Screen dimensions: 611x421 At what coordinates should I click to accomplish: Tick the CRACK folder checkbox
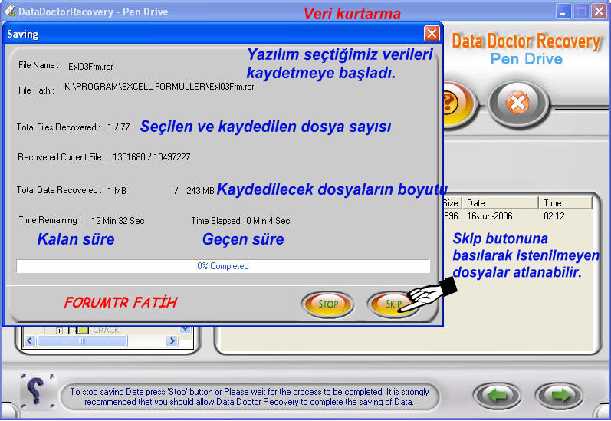[x=72, y=331]
